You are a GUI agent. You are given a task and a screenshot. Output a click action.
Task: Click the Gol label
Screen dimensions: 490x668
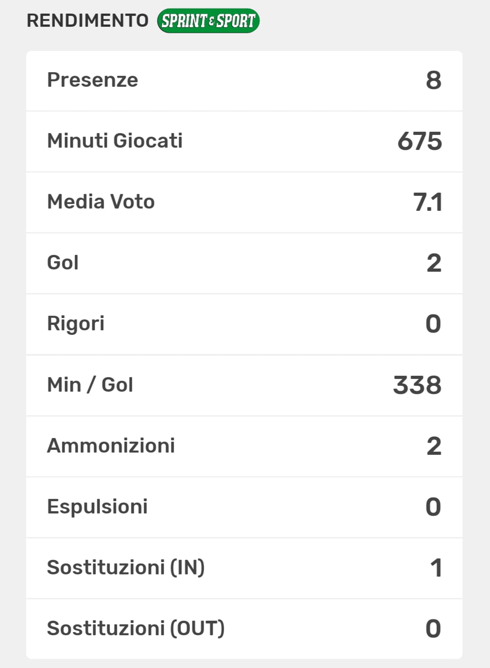point(63,263)
